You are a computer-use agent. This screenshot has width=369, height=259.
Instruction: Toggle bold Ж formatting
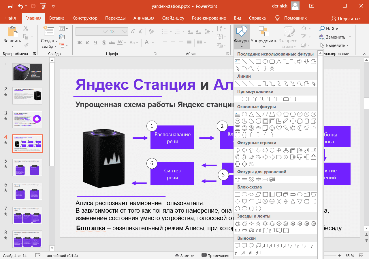pyautogui.click(x=80, y=43)
